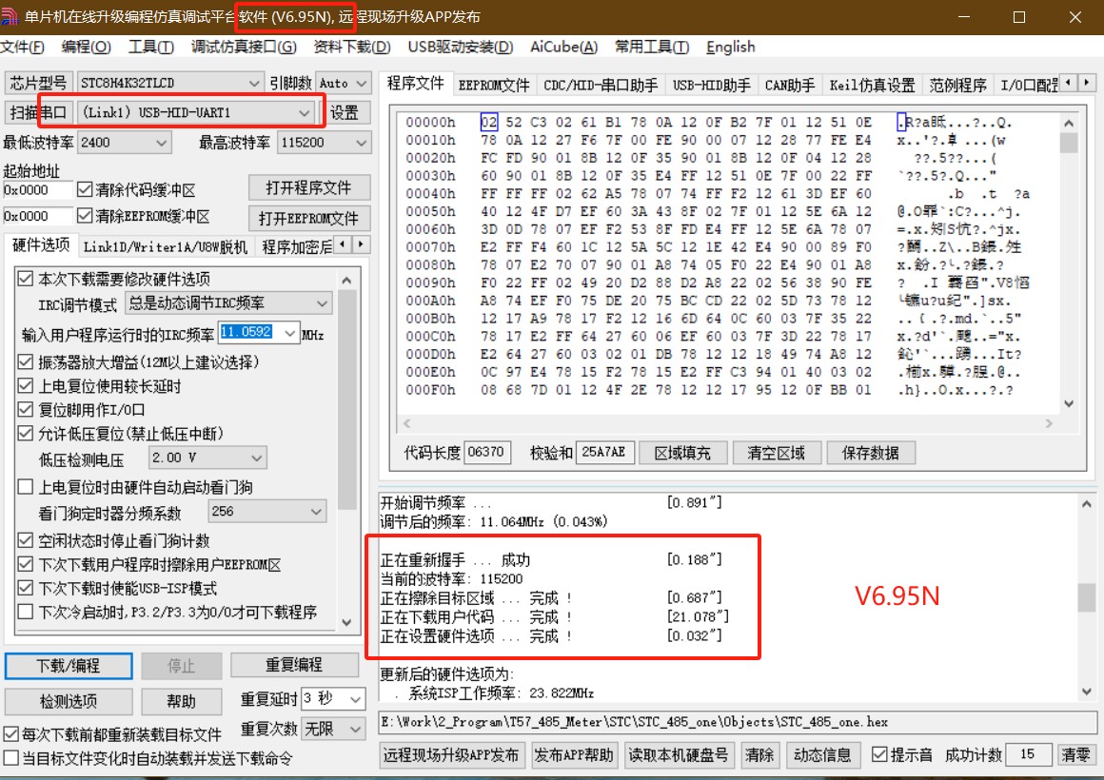Click the 扫描串口 button
1104x780 pixels.
tap(38, 112)
